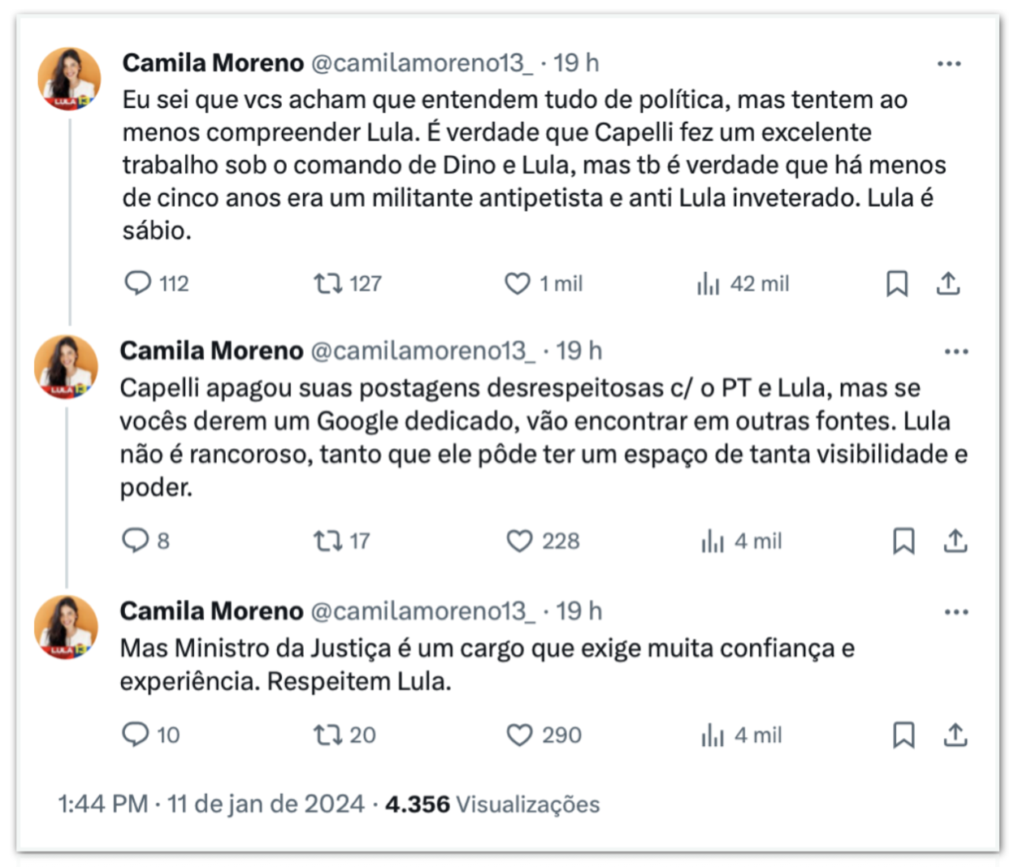The image size is (1014, 867).
Task: Open three-dot menu on third tweet
Action: (x=956, y=611)
